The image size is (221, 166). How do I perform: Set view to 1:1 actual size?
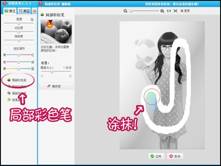169,11
